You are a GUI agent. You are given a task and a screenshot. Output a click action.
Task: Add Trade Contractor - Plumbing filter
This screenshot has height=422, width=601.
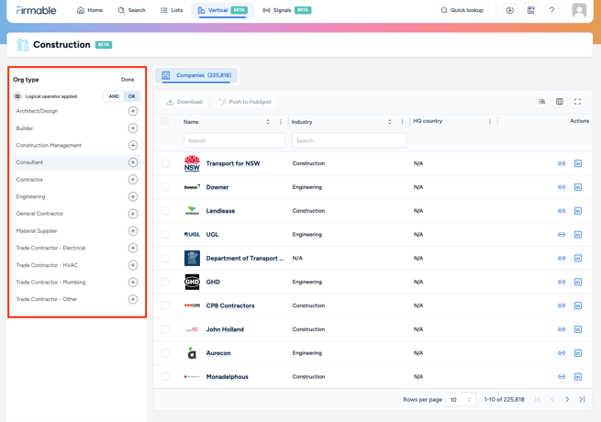tap(133, 283)
